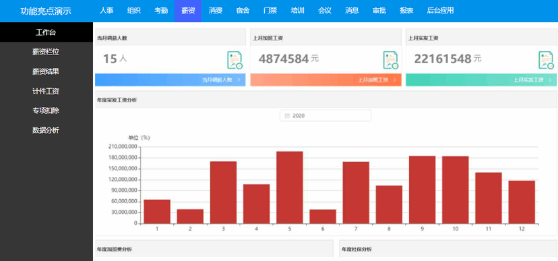Viewport: 558px width, 261px height.
Task: Open the 后台应用 menu
Action: tap(440, 11)
